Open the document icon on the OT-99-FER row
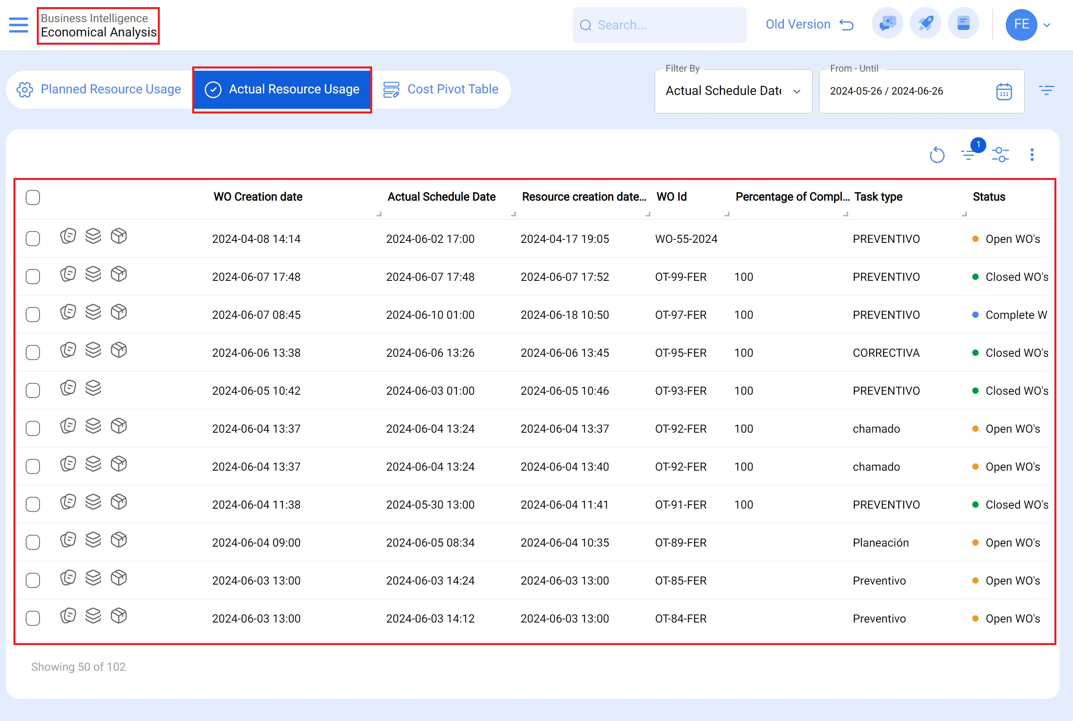This screenshot has width=1073, height=721. click(68, 274)
